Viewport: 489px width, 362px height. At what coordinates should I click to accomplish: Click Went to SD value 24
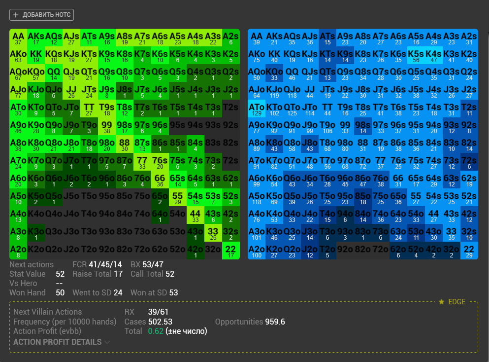coord(118,292)
